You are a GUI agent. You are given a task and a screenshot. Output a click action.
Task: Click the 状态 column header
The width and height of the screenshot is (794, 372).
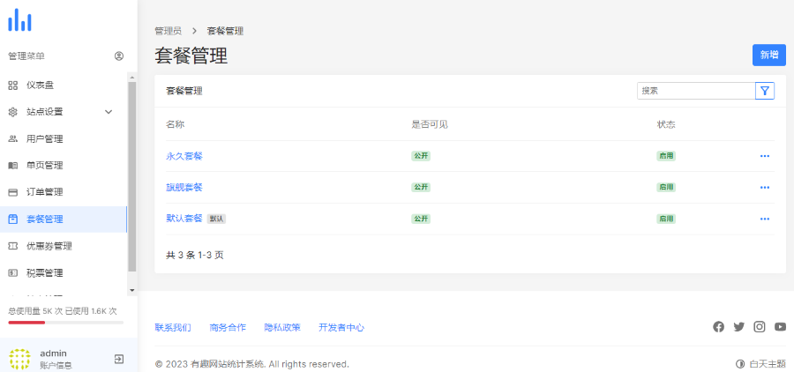point(666,124)
